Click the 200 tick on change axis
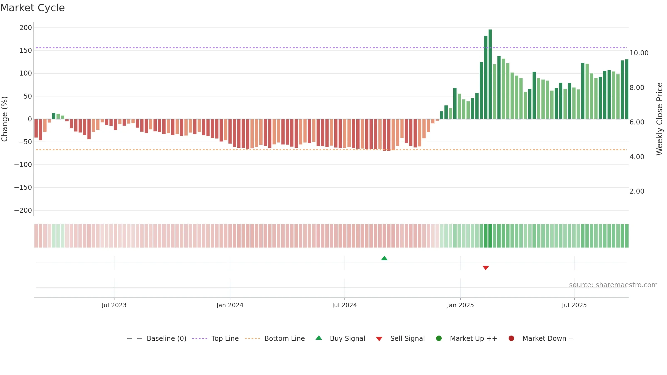Viewport: 667px width, 375px height. pos(26,28)
